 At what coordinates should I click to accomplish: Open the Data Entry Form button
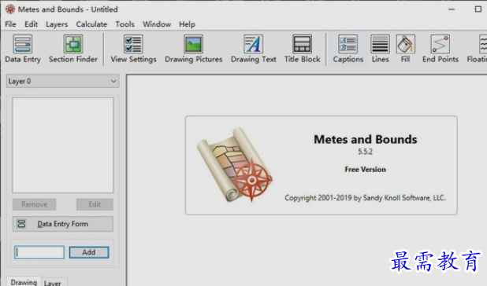point(63,224)
